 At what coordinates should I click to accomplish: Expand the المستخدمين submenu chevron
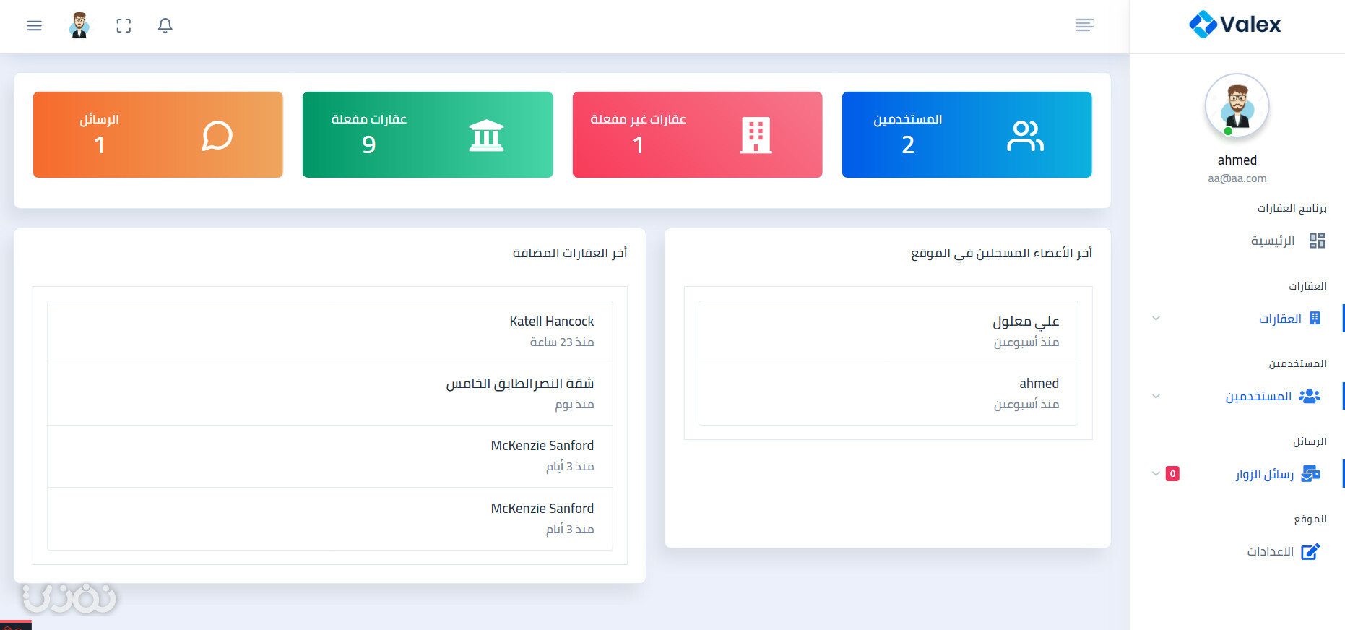click(x=1156, y=396)
